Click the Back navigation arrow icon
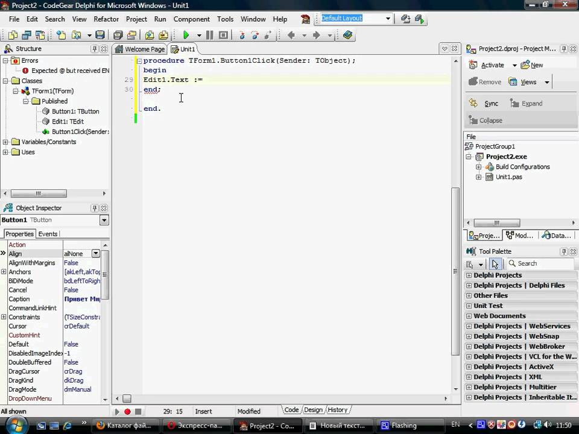Screen dimensions: 579x434 291,35
